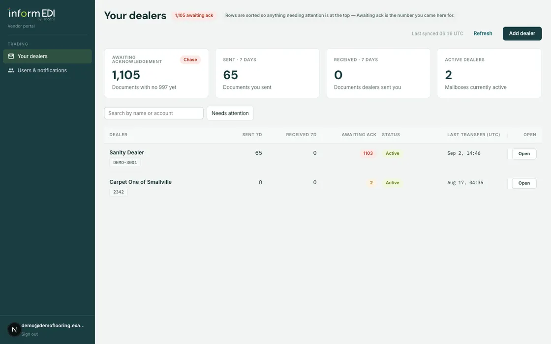The height and width of the screenshot is (344, 551).
Task: Refresh the dealer data
Action: (x=483, y=33)
